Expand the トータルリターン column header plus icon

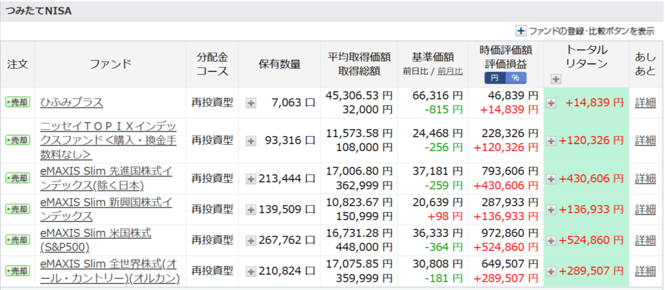point(555,79)
